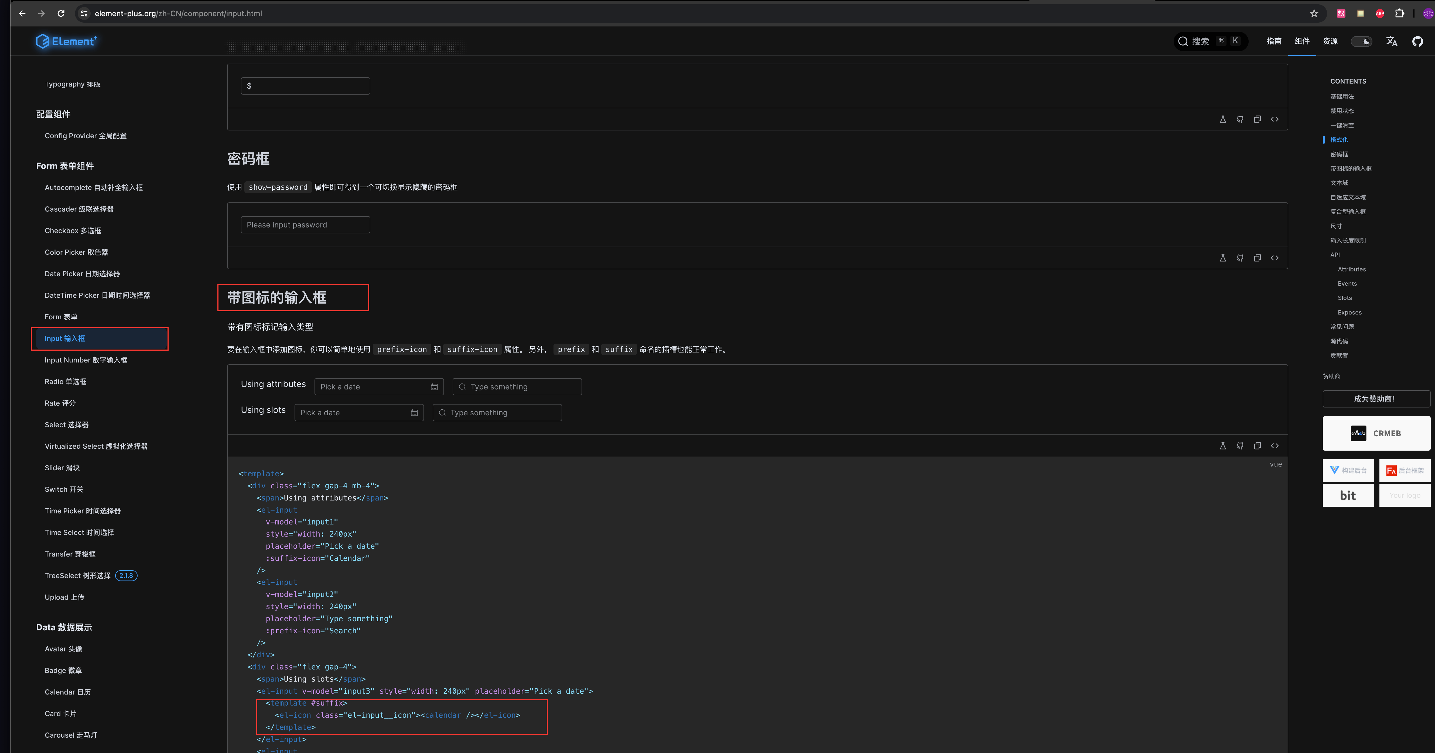This screenshot has height=753, width=1435.
Task: Jump to 带图标的输入框 in contents
Action: 1351,168
